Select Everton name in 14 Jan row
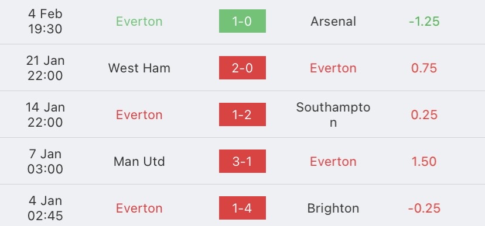 click(x=139, y=114)
